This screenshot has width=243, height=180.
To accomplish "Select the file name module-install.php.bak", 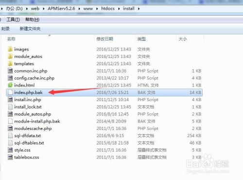I will click(37, 121).
